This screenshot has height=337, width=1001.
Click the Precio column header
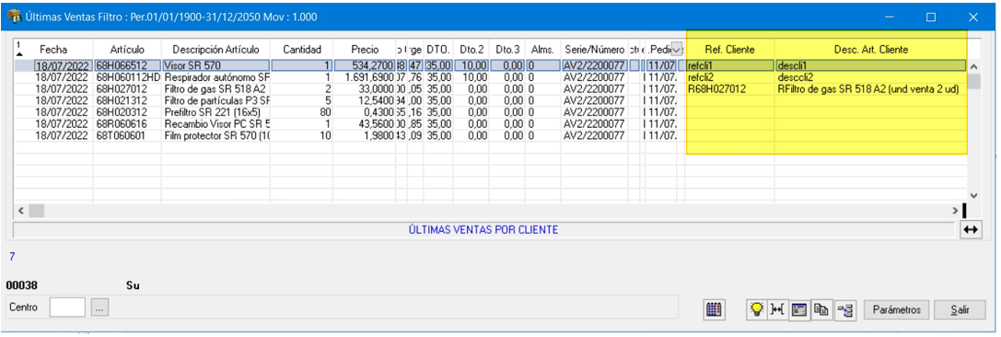(x=365, y=50)
